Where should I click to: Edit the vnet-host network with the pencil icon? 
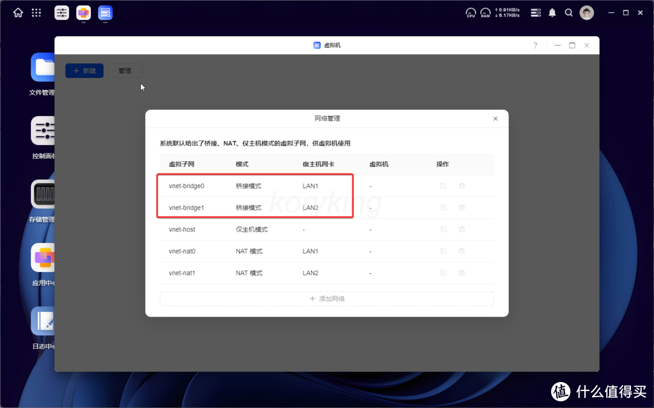click(x=443, y=229)
